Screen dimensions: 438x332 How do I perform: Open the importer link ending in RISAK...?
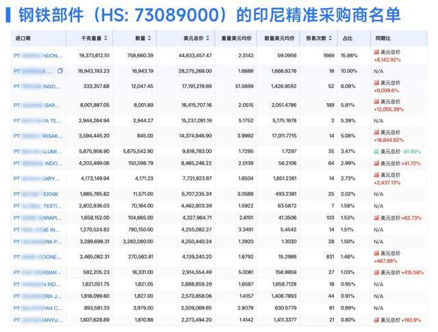38,136
